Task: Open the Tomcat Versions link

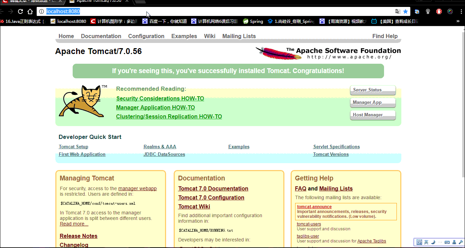Action: [331, 154]
